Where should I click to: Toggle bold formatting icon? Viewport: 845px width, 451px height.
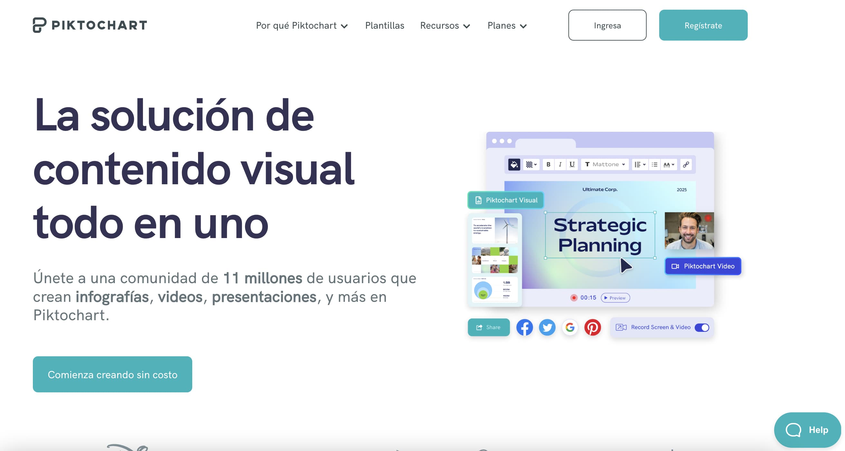(x=548, y=164)
